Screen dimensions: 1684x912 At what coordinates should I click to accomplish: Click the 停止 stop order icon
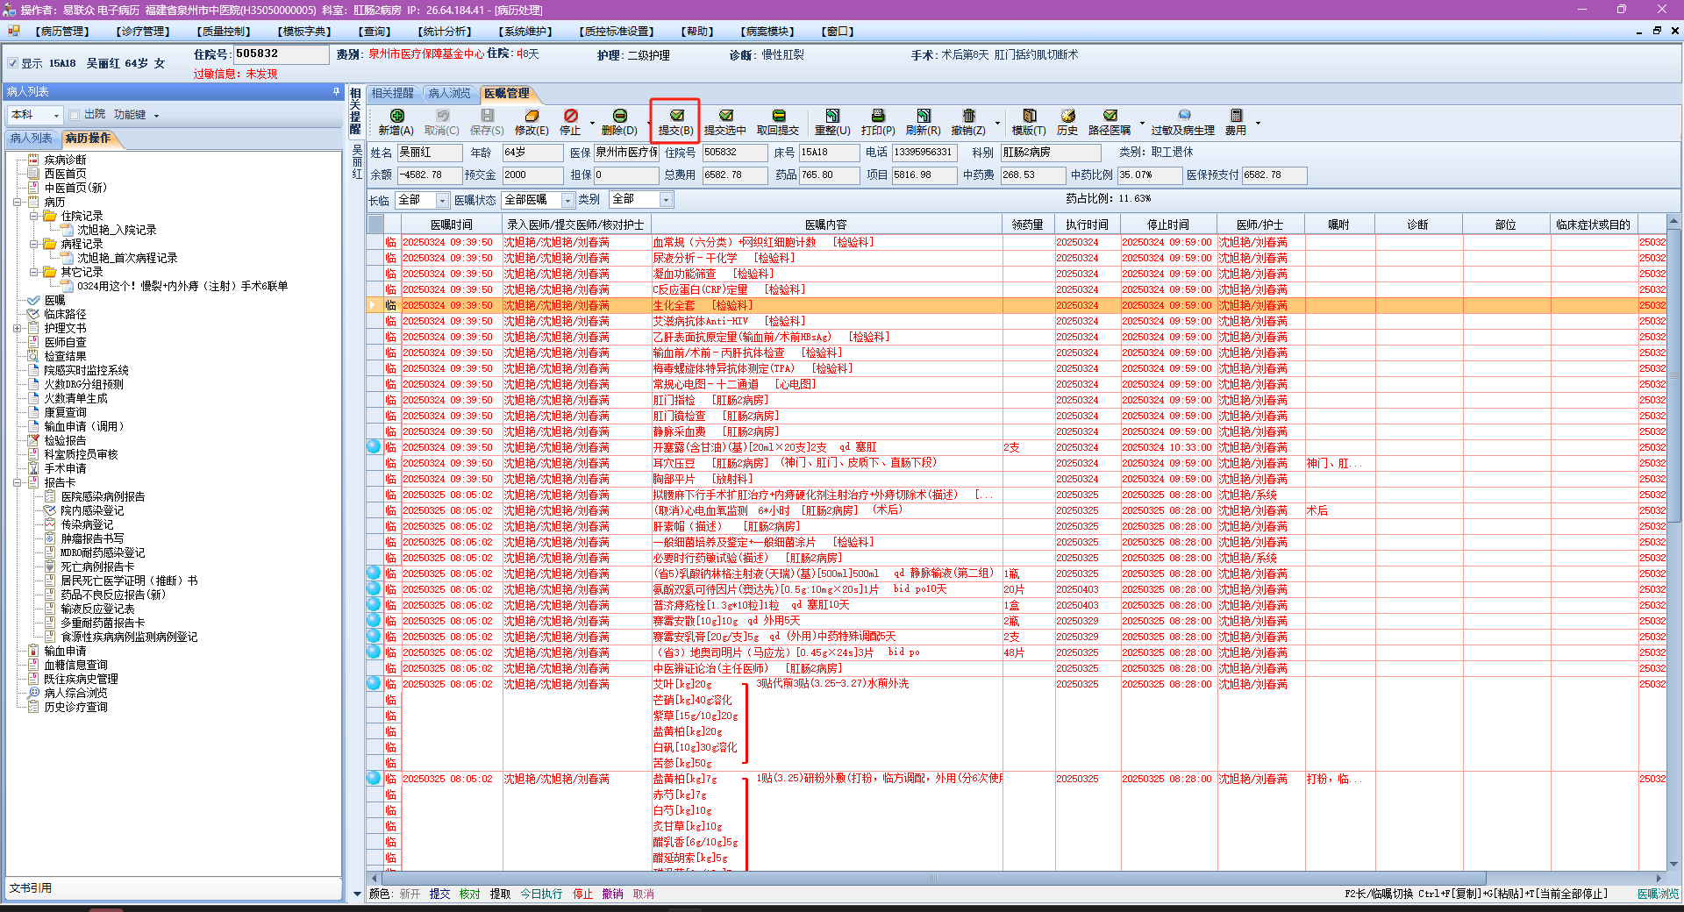tap(570, 116)
